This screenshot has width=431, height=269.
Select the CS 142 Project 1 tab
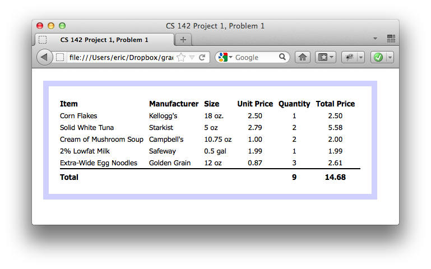(x=104, y=40)
